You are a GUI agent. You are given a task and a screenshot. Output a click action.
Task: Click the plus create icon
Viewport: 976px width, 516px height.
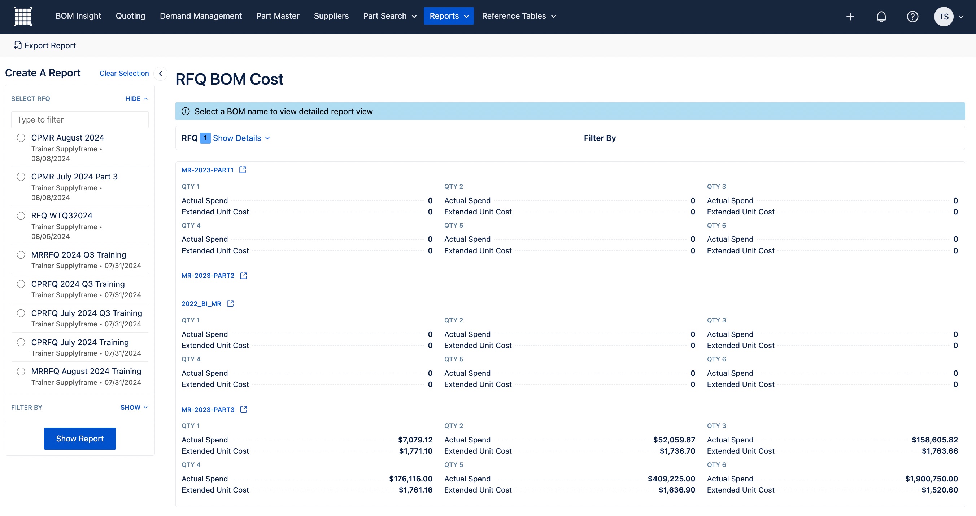[x=850, y=17]
